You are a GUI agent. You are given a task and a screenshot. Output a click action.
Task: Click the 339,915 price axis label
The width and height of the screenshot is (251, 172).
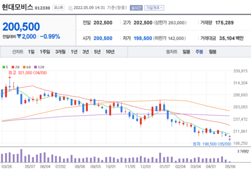click(241, 71)
